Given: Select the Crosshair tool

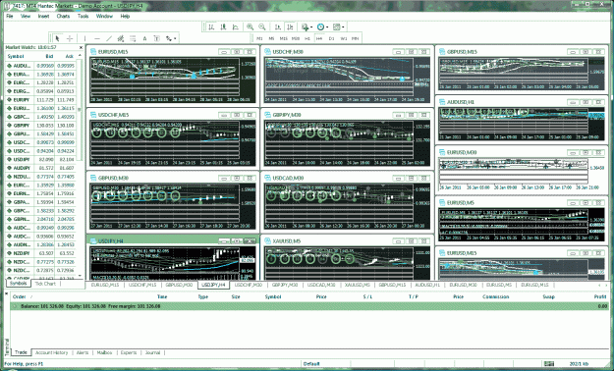Looking at the screenshot, I should [x=70, y=38].
